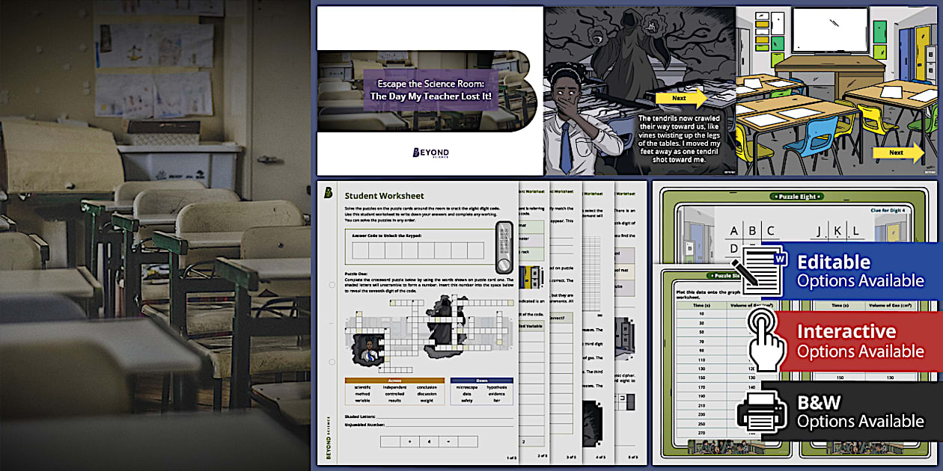The image size is (943, 471).
Task: Click the B&W printer icon
Action: [760, 410]
